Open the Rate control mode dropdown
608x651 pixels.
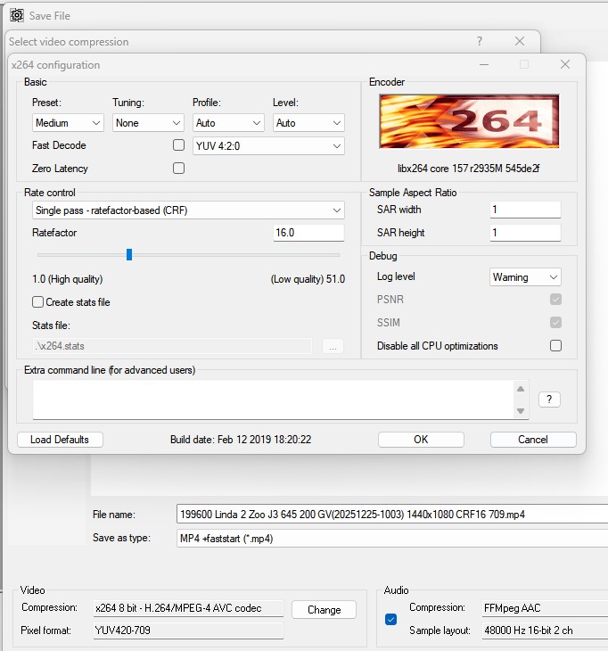click(188, 210)
